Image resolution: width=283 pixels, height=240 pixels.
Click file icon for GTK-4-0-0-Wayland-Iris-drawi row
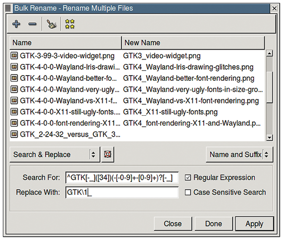tap(14, 67)
